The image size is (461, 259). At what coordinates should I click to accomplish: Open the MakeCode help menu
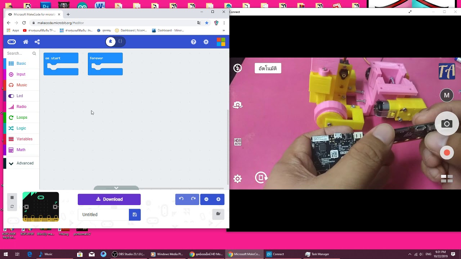pyautogui.click(x=193, y=42)
